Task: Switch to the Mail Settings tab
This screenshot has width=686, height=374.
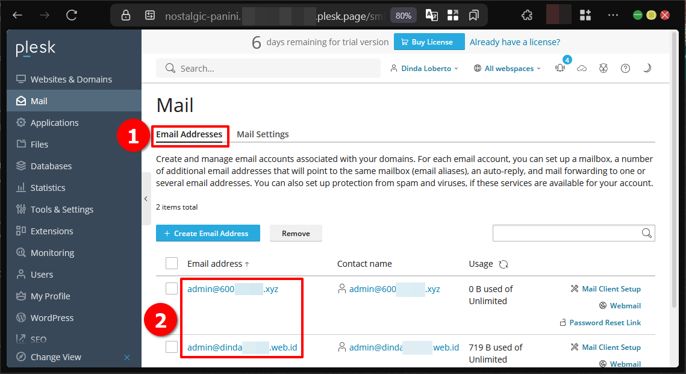Action: coord(263,134)
